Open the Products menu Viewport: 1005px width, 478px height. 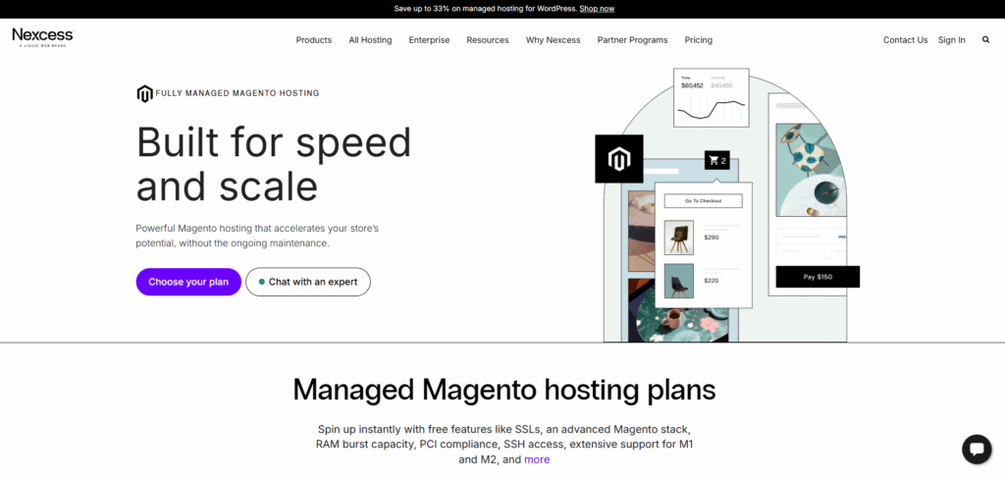coord(314,39)
